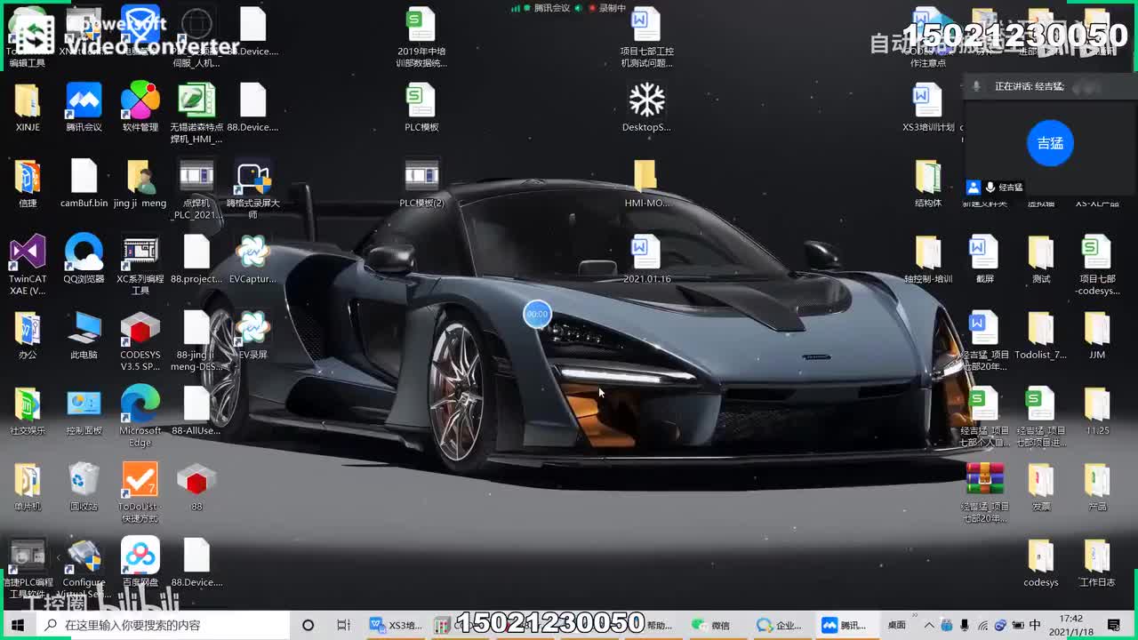The height and width of the screenshot is (640, 1138).
Task: Launch 百度网盘 shortcut
Action: [x=140, y=562]
